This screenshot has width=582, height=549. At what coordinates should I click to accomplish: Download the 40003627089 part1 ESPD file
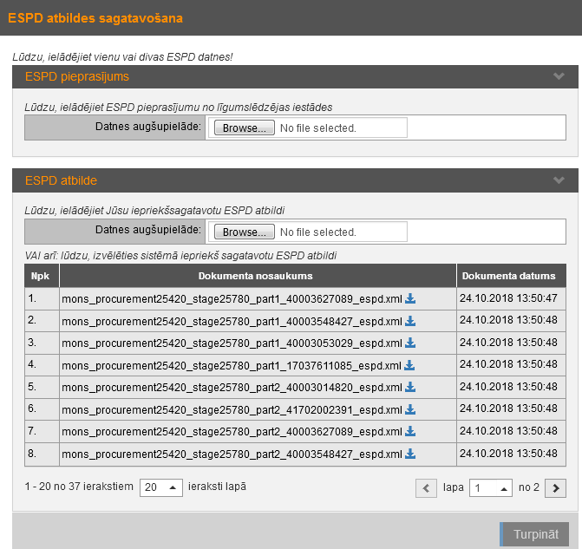tap(410, 299)
